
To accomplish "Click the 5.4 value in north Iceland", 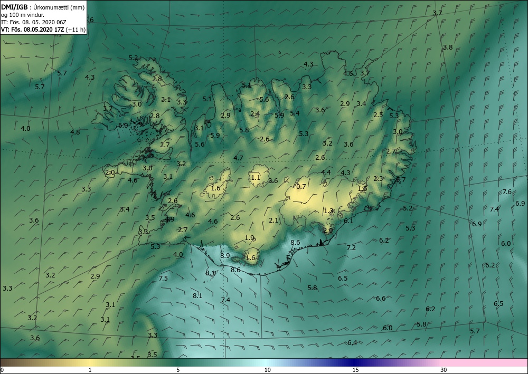I will click(x=295, y=113).
